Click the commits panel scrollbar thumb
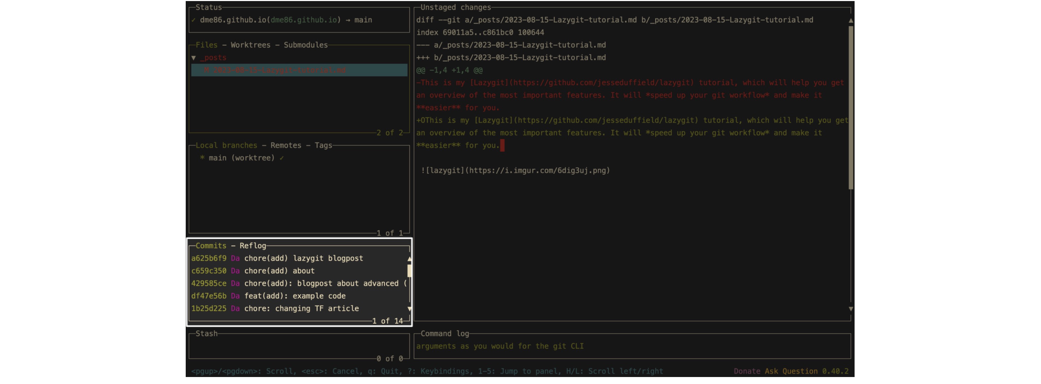 409,271
